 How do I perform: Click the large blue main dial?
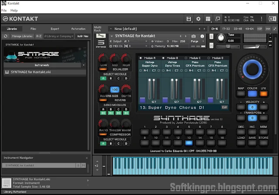point(252,69)
